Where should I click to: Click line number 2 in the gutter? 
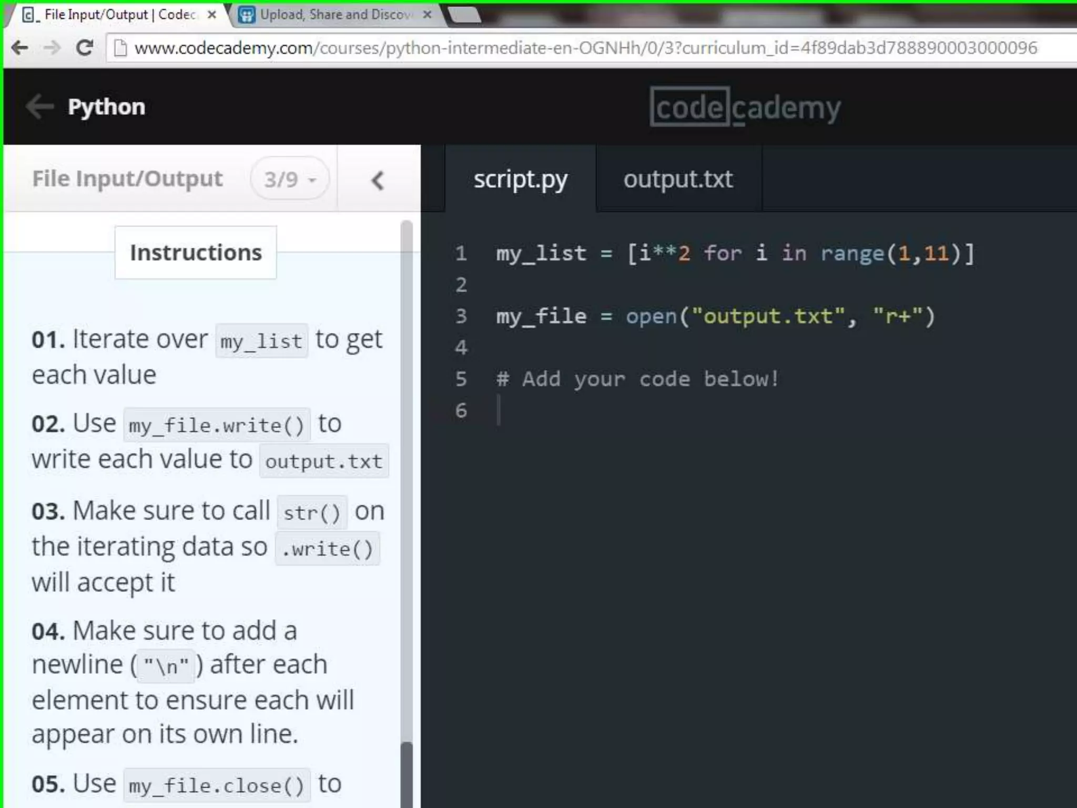pos(461,285)
